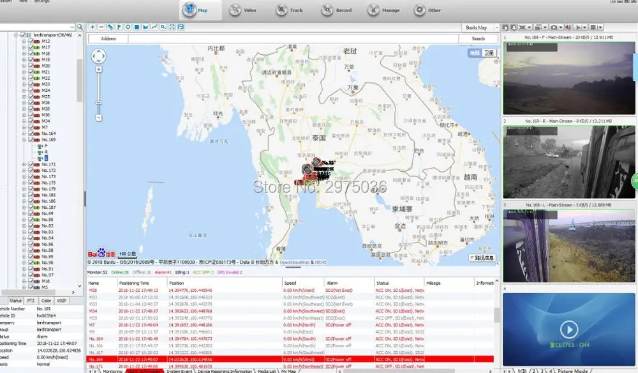
Task: Click play all videos icon in video toolbar
Action: click(x=578, y=27)
